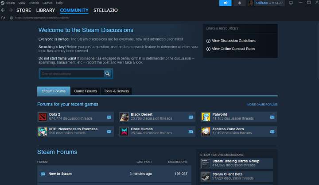319x185 pixels.
Task: Open the Once Human forum title
Action: (142, 129)
